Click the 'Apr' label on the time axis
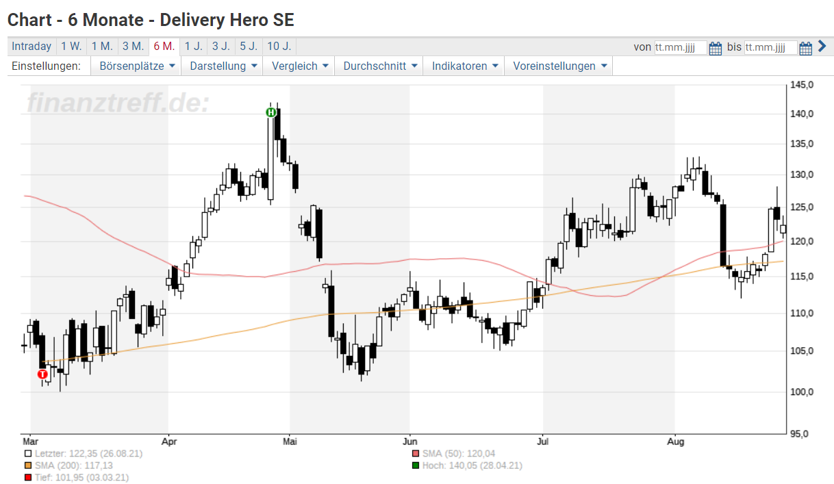The height and width of the screenshot is (484, 834). 168,442
